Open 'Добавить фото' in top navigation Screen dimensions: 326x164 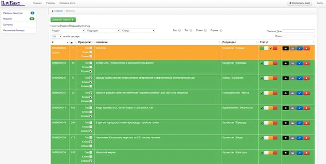[x=67, y=3]
